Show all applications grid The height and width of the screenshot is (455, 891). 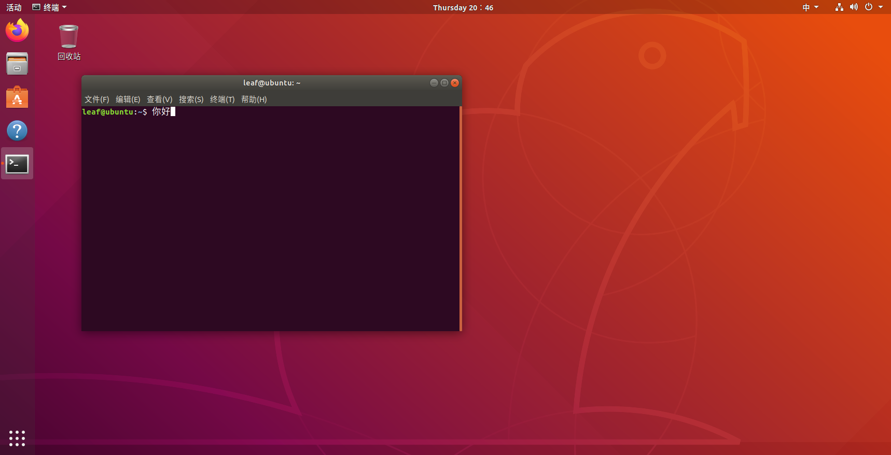pos(17,438)
